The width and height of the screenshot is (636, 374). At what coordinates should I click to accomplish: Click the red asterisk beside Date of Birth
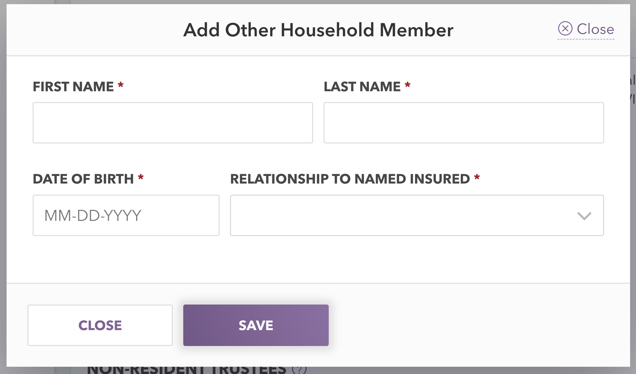coord(141,178)
